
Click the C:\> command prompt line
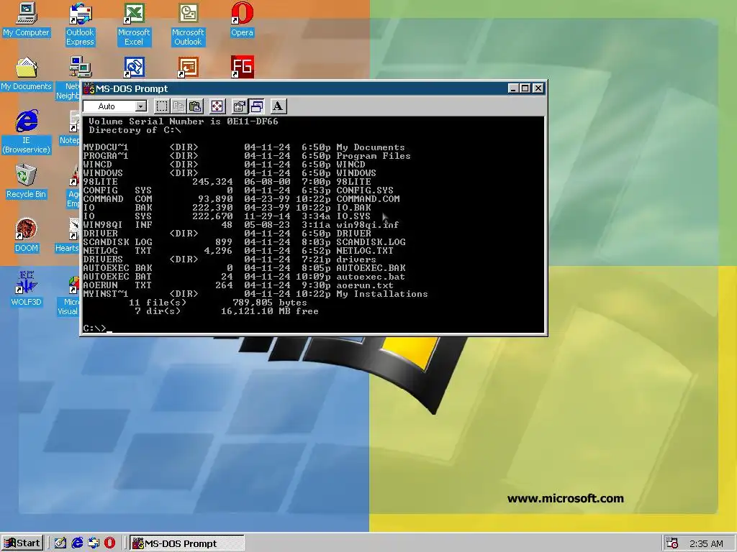(97, 328)
